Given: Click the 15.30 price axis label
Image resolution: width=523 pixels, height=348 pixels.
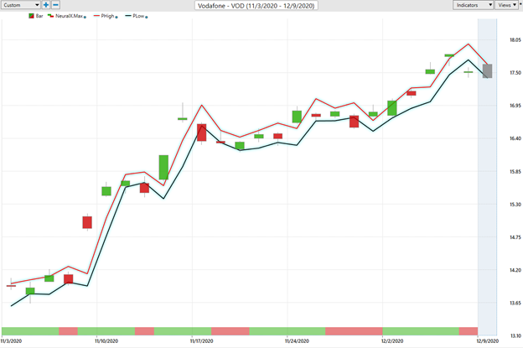Looking at the screenshot, I should coord(515,205).
